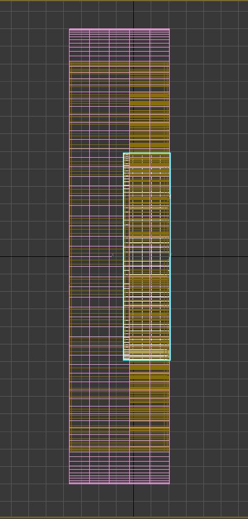Click the vertical black axis above the model
248x519 pixels.
[x=134, y=15]
